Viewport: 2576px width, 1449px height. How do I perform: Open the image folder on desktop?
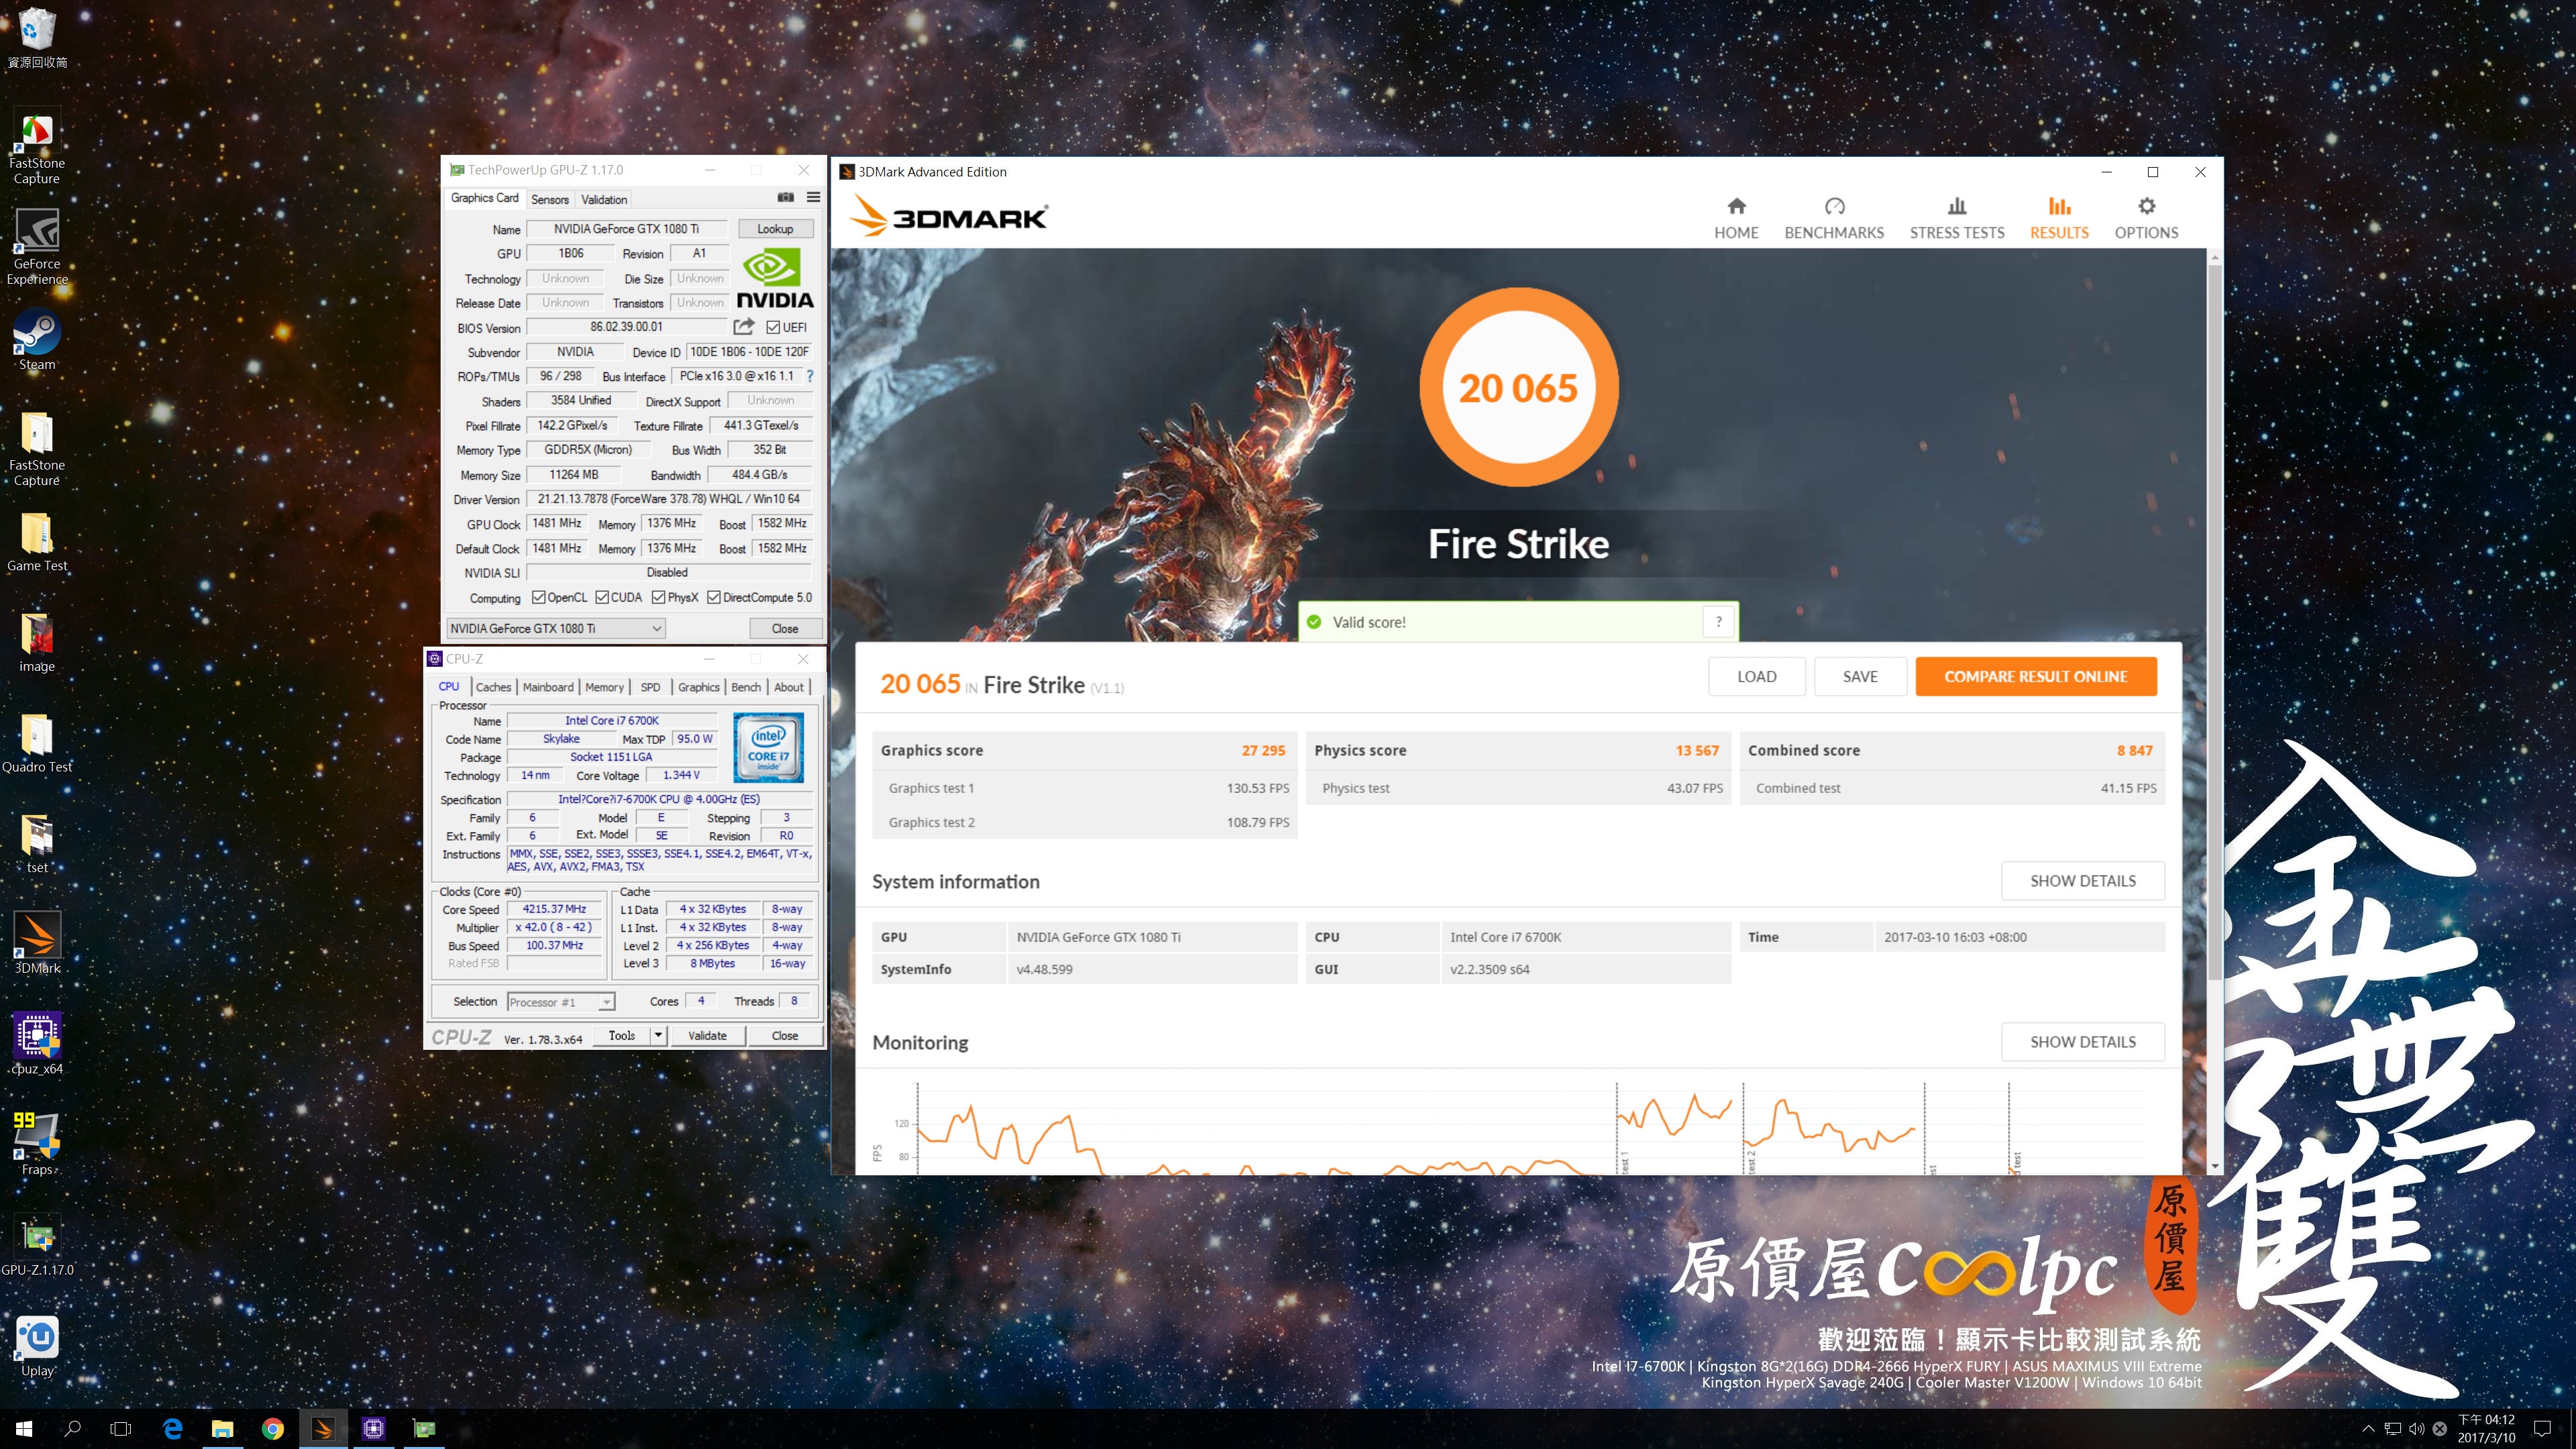[37, 642]
